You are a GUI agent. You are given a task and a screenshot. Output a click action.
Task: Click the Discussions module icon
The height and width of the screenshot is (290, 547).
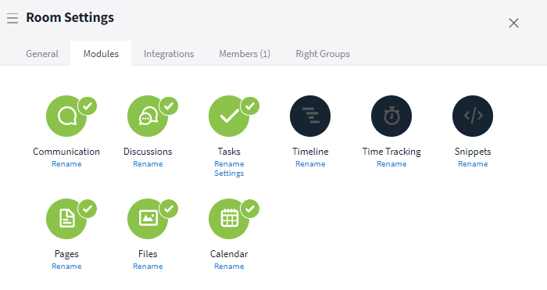pyautogui.click(x=148, y=116)
